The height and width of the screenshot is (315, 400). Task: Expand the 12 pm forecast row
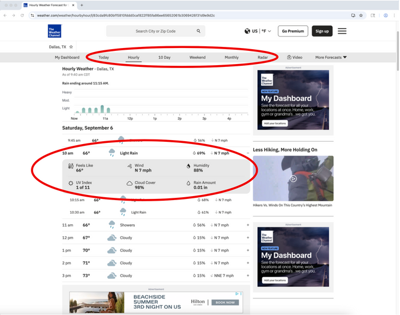coord(247,238)
